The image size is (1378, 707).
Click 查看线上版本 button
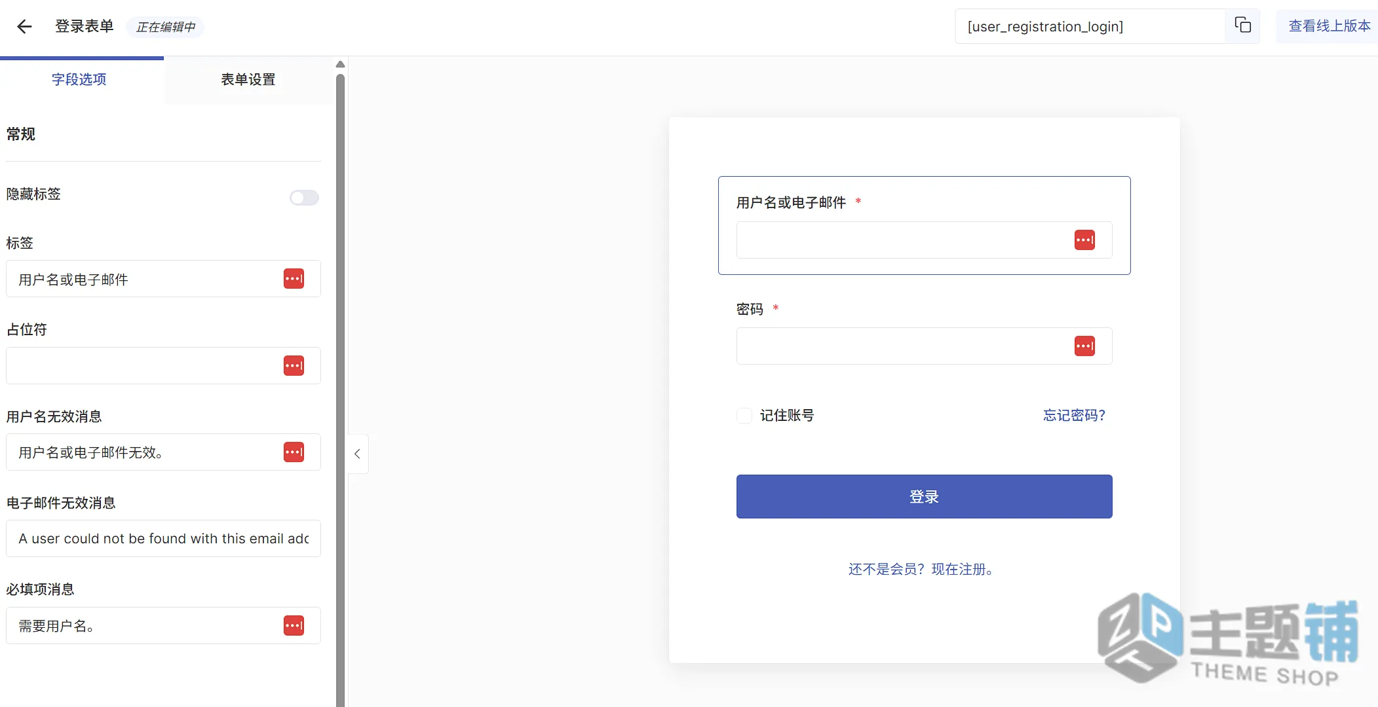1328,26
